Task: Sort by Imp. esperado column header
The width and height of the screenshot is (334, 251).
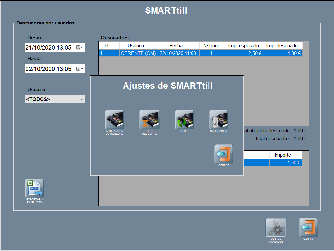Action: click(243, 46)
